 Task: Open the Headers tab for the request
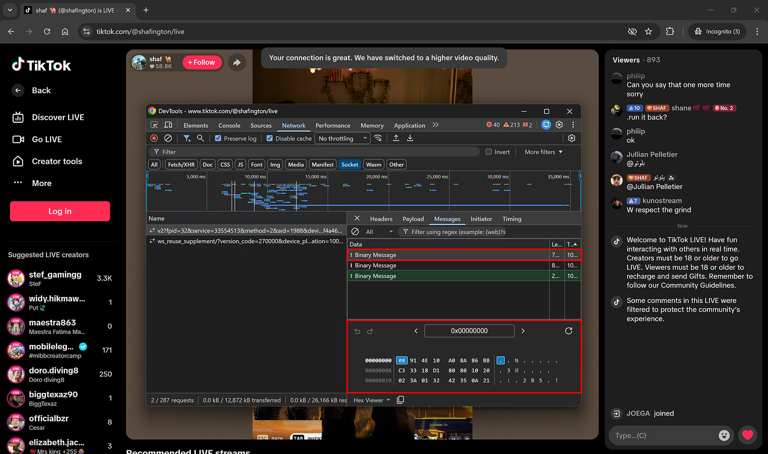click(x=381, y=219)
